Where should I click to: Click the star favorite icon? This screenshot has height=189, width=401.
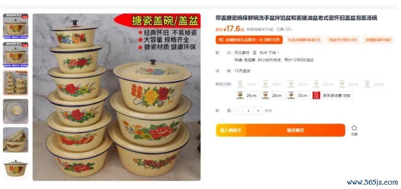point(354,128)
